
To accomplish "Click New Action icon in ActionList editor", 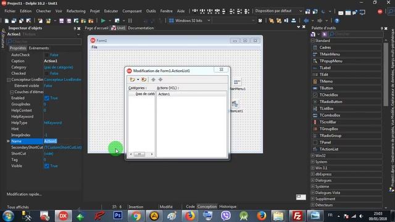I will (132, 80).
